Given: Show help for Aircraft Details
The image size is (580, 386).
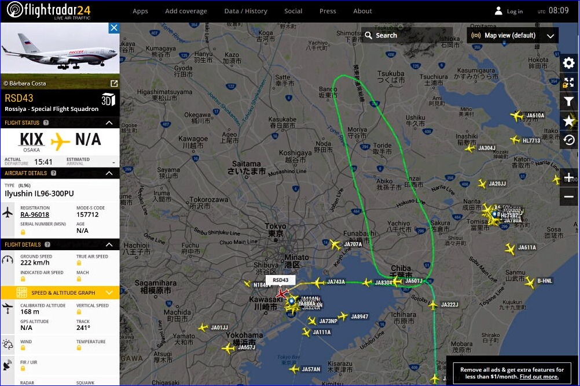Looking at the screenshot, I should click(x=54, y=173).
